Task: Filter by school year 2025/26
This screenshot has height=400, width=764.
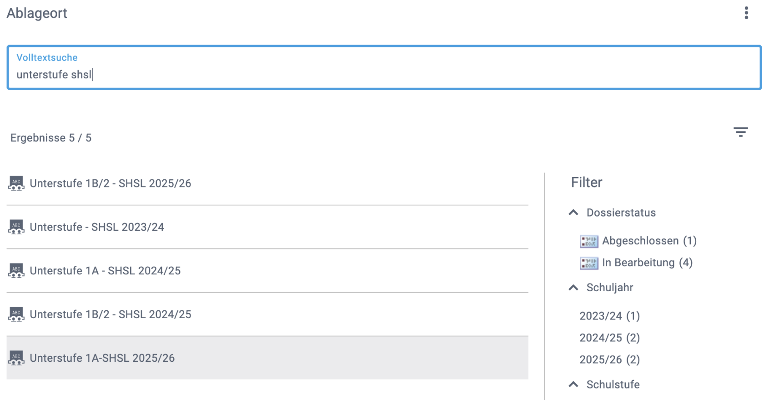Action: (609, 359)
